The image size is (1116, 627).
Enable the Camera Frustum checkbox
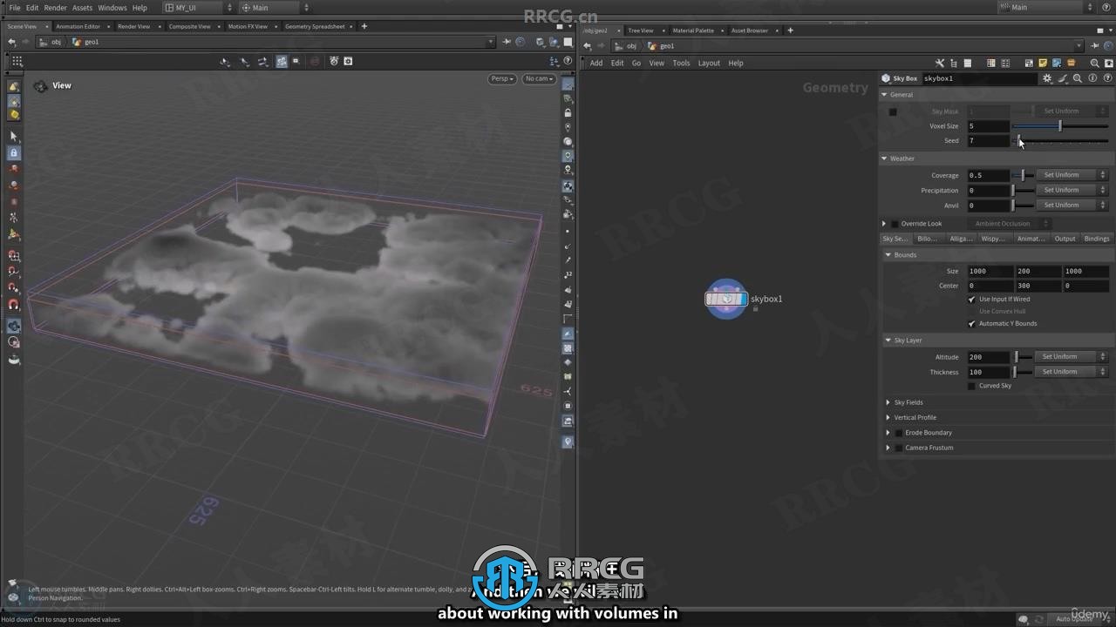point(899,448)
